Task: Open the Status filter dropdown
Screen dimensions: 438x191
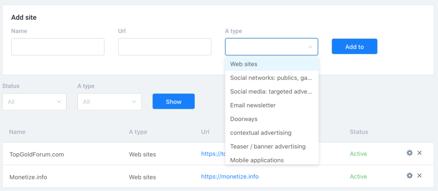Action: coord(34,101)
